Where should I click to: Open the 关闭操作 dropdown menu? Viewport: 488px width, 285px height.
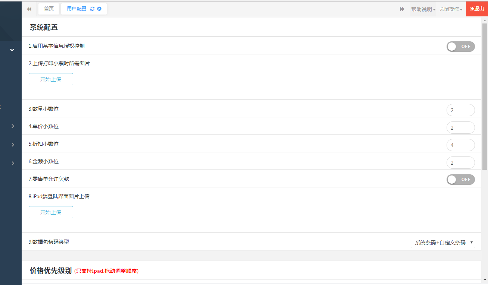click(x=451, y=9)
